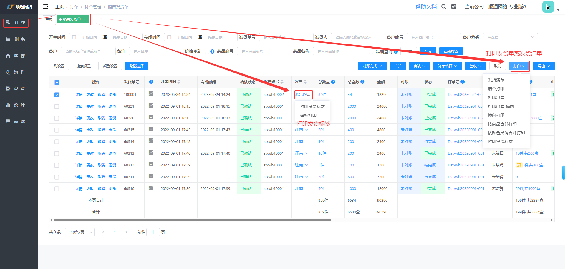Sort by 客户 column sort arrows
This screenshot has width=565, height=269.
click(x=305, y=82)
